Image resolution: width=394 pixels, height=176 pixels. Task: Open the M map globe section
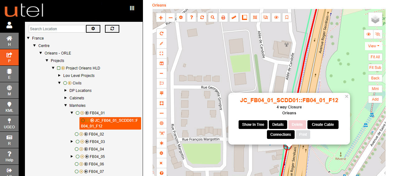click(9, 91)
